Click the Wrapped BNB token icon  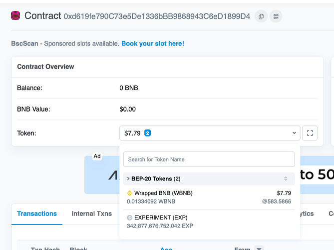[x=130, y=193]
